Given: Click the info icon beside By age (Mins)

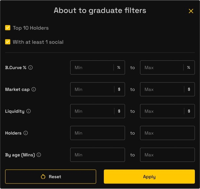Looking at the screenshot, I should 39,155.
